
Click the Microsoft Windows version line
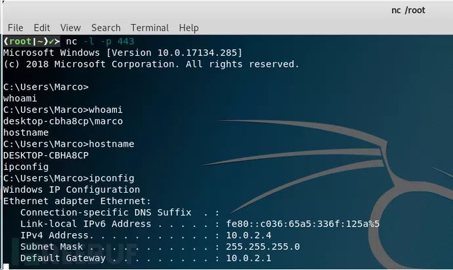(x=123, y=53)
